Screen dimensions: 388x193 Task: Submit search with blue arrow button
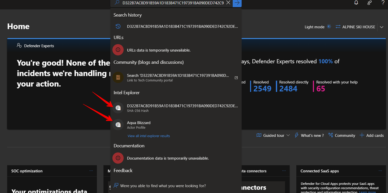[x=237, y=3]
